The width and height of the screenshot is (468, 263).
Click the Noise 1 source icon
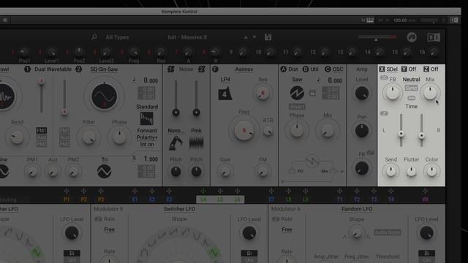point(170,69)
